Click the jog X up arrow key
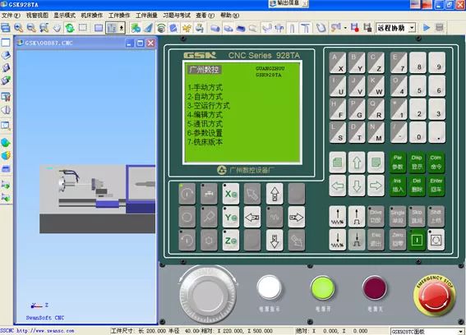 click(275, 194)
